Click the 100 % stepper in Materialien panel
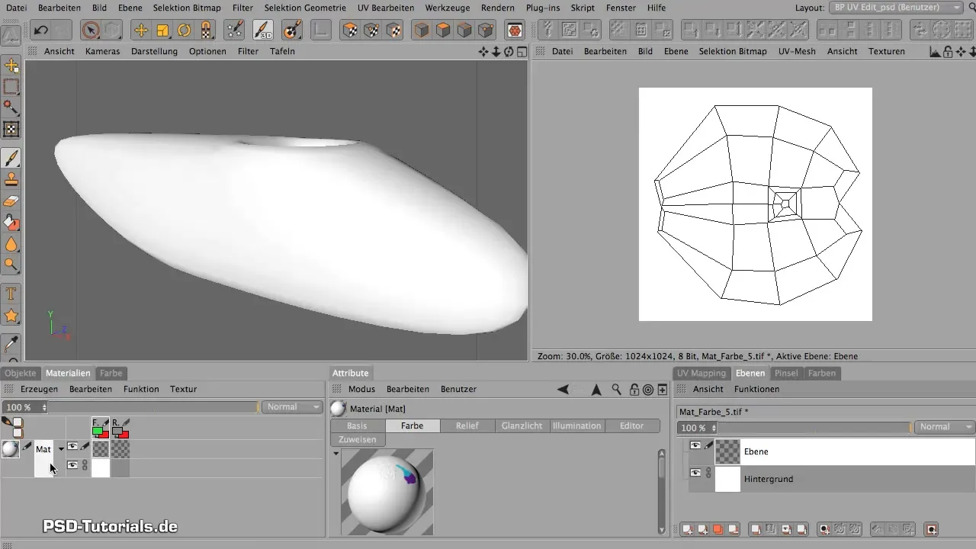The image size is (976, 549). pyautogui.click(x=43, y=407)
